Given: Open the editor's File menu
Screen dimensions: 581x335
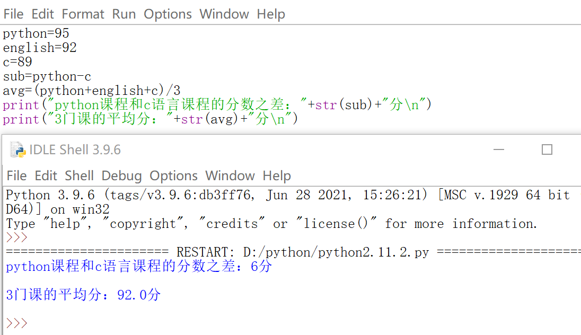Looking at the screenshot, I should pos(13,14).
